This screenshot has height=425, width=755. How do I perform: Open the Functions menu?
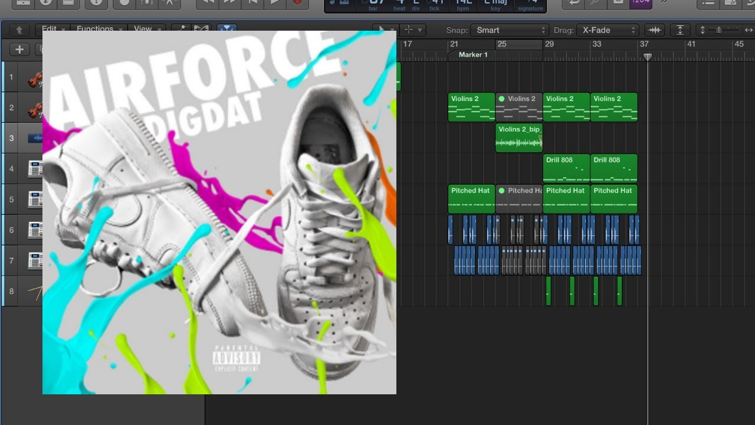click(x=99, y=29)
